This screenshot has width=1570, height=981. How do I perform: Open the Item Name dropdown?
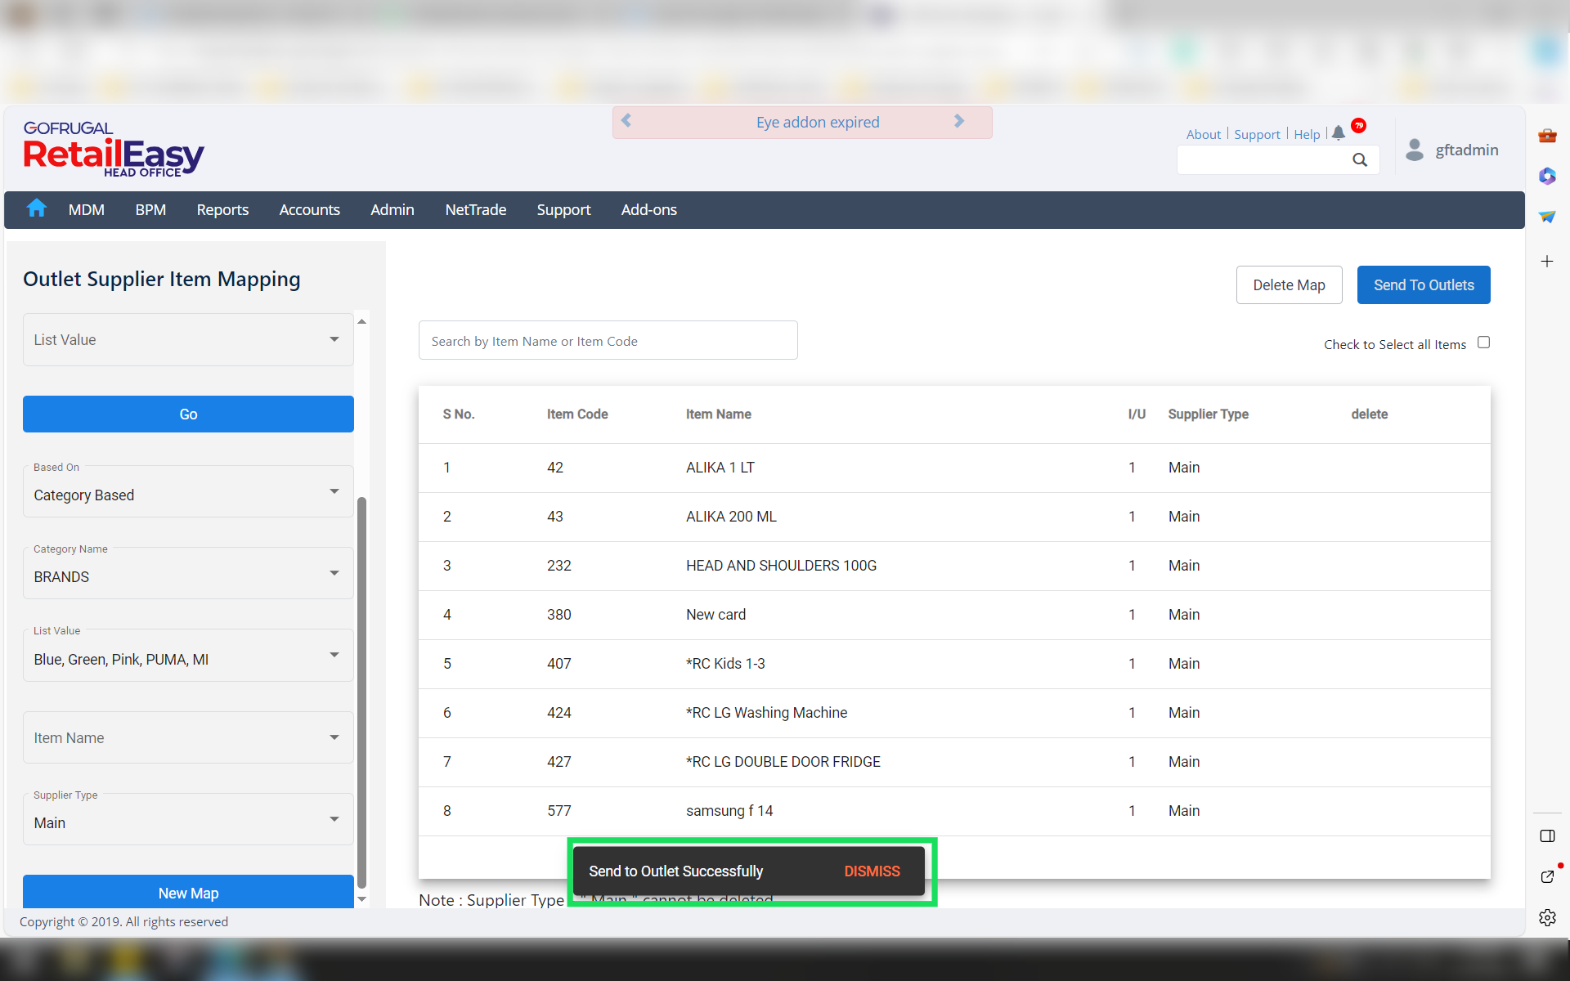[188, 737]
